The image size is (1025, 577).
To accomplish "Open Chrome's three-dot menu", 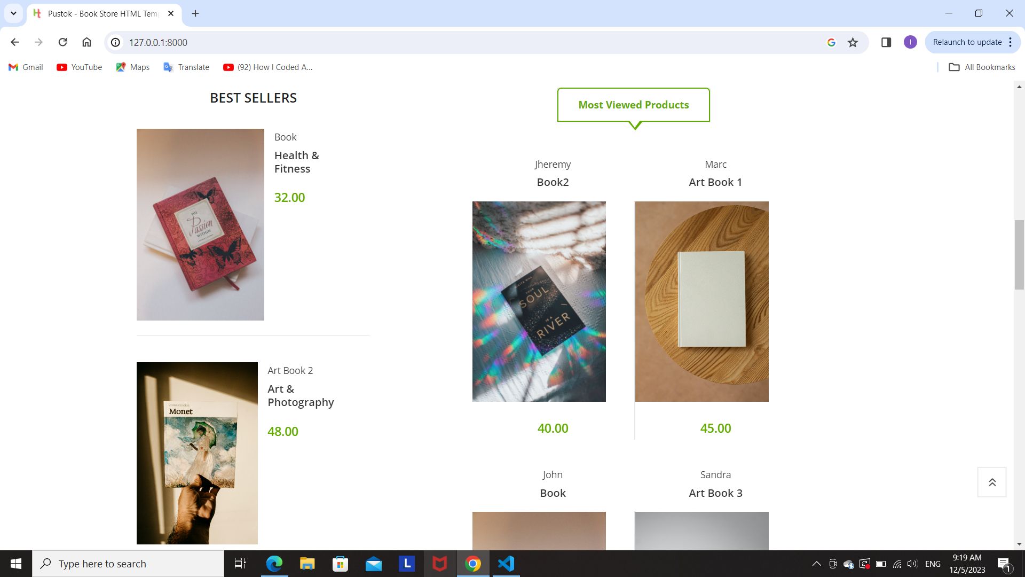I will [1010, 42].
